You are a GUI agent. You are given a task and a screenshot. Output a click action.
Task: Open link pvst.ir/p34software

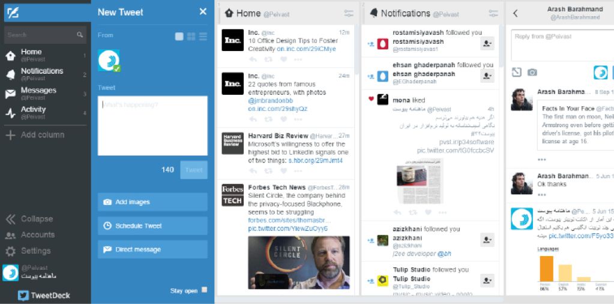[466, 142]
